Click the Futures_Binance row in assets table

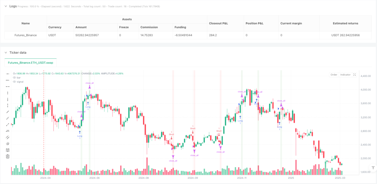188,35
